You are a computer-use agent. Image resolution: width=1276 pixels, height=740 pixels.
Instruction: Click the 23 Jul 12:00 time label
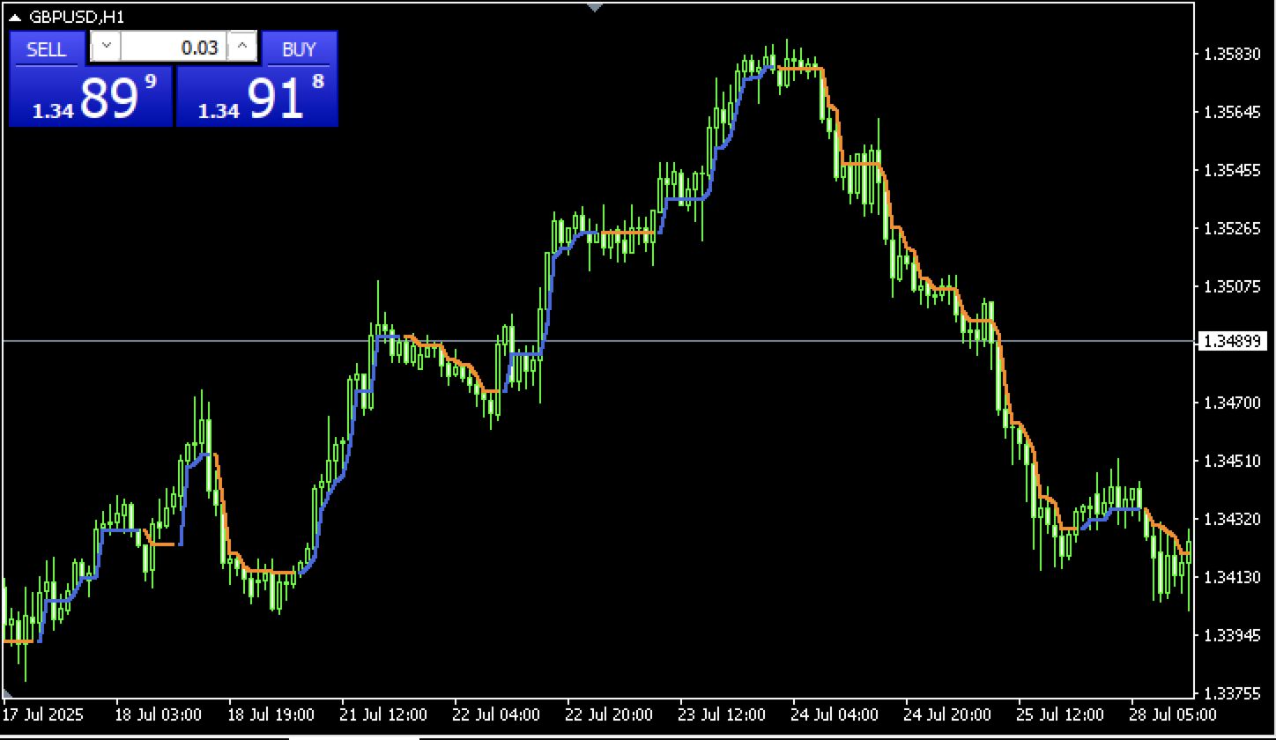point(722,714)
